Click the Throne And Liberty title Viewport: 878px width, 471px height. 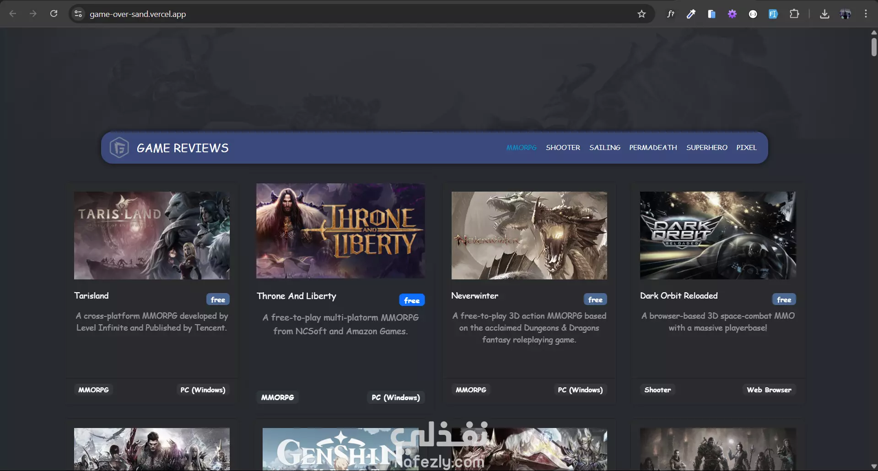296,296
